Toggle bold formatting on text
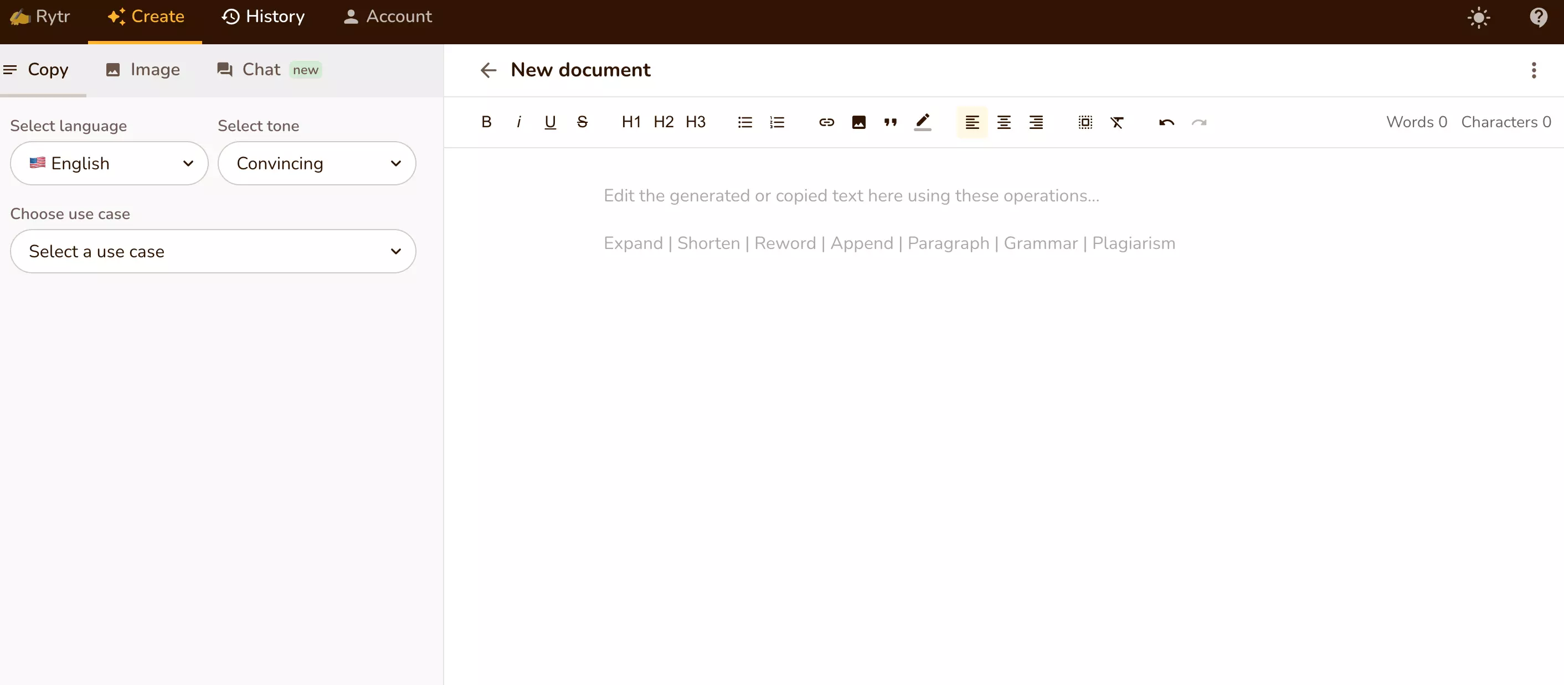Screen dimensions: 1564x685 click(486, 122)
